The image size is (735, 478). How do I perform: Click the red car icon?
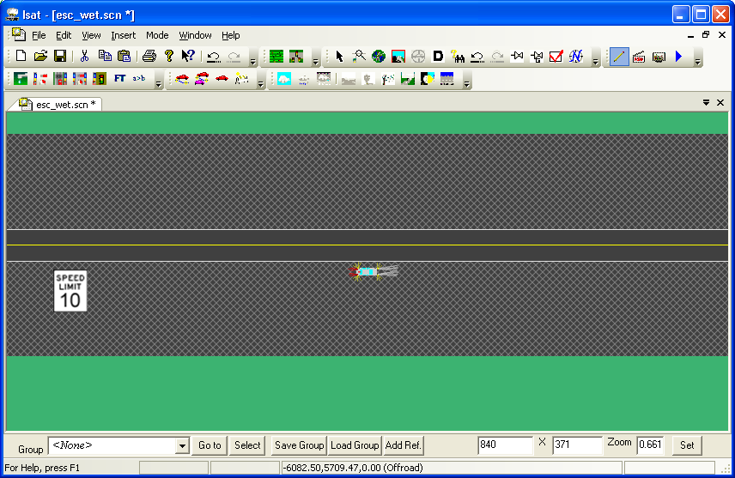tap(222, 79)
